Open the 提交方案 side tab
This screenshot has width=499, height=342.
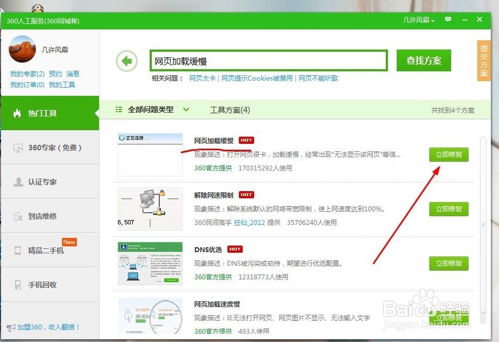484,60
